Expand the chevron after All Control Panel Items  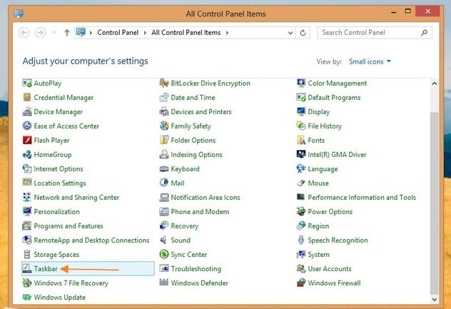click(x=227, y=33)
